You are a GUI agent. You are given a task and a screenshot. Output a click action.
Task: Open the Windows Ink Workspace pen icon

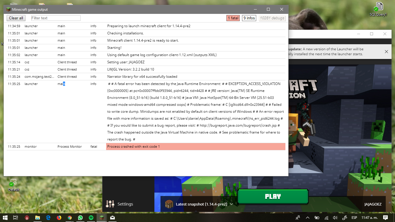345,218
